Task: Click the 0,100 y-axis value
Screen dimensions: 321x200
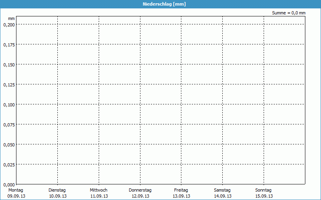Action: point(9,105)
